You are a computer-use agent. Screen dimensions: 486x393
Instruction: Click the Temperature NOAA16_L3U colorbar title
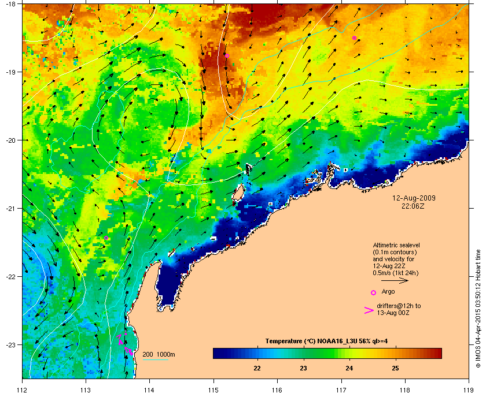[x=326, y=341]
